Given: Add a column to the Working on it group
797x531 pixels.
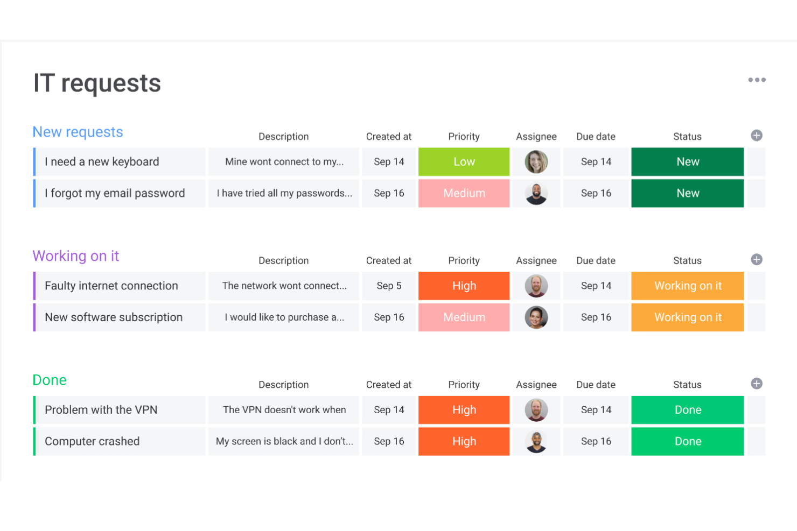Looking at the screenshot, I should tap(757, 260).
